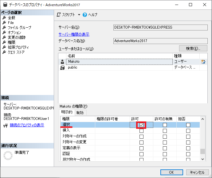Switch to the 有効 tab
Screen dimensions: 212x178
tap(80, 113)
